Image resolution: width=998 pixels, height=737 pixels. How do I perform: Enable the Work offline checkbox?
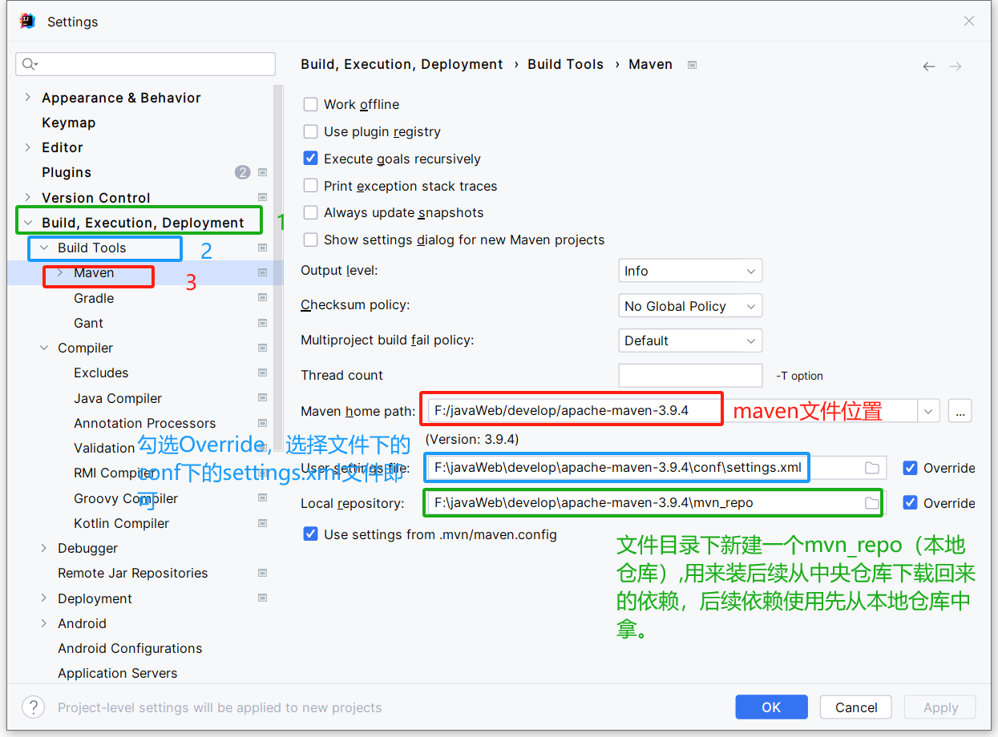pyautogui.click(x=311, y=104)
